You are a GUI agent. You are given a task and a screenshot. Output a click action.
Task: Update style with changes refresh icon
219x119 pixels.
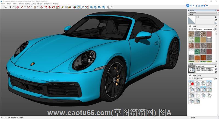216,72
